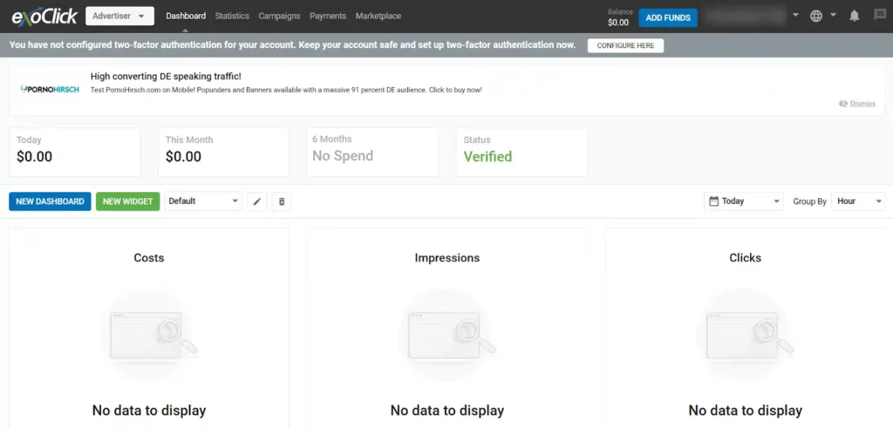Edit dashboard with the pencil icon
This screenshot has width=893, height=429.
pyautogui.click(x=257, y=201)
